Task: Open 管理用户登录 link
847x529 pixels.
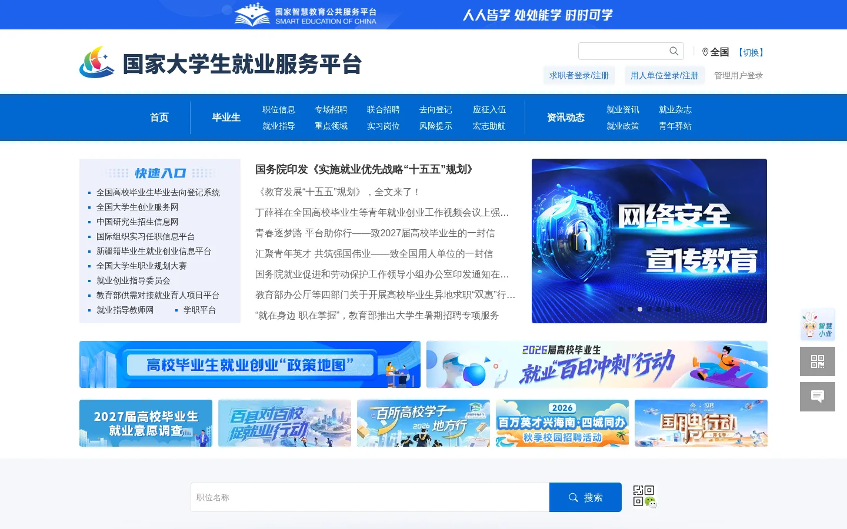Action: [738, 75]
